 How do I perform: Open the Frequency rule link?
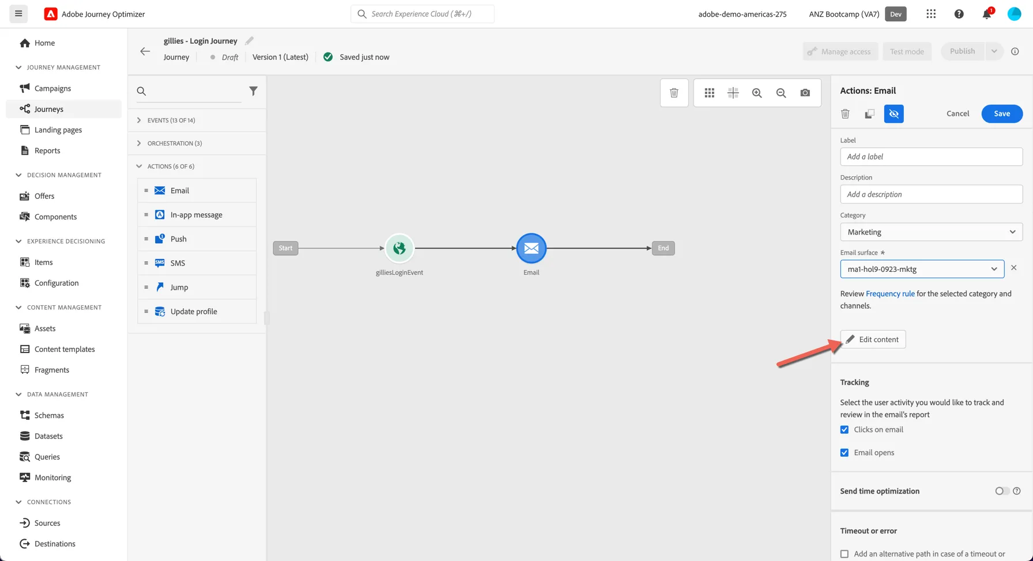coord(890,294)
